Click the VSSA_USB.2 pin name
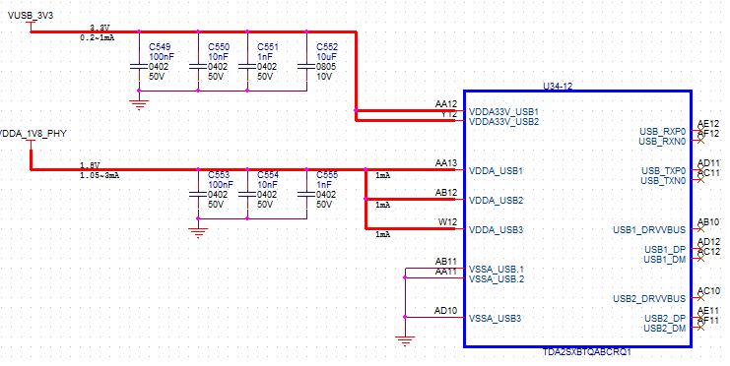Image resolution: width=730 pixels, height=366 pixels. tap(497, 279)
